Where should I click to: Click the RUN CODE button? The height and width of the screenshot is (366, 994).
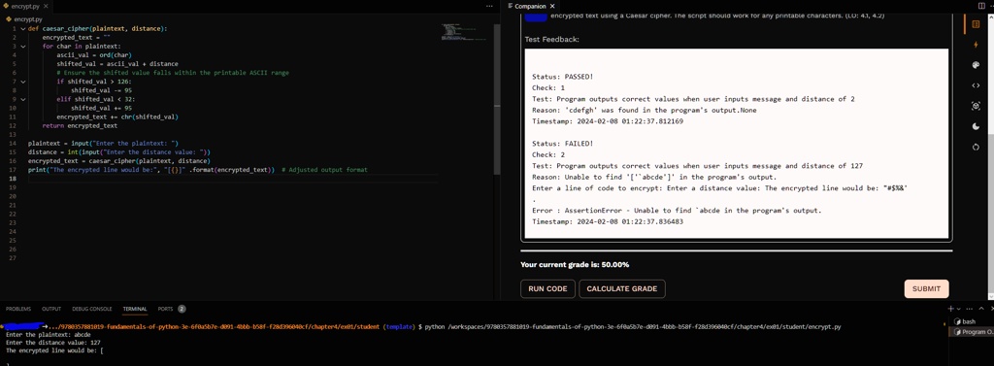tap(547, 288)
